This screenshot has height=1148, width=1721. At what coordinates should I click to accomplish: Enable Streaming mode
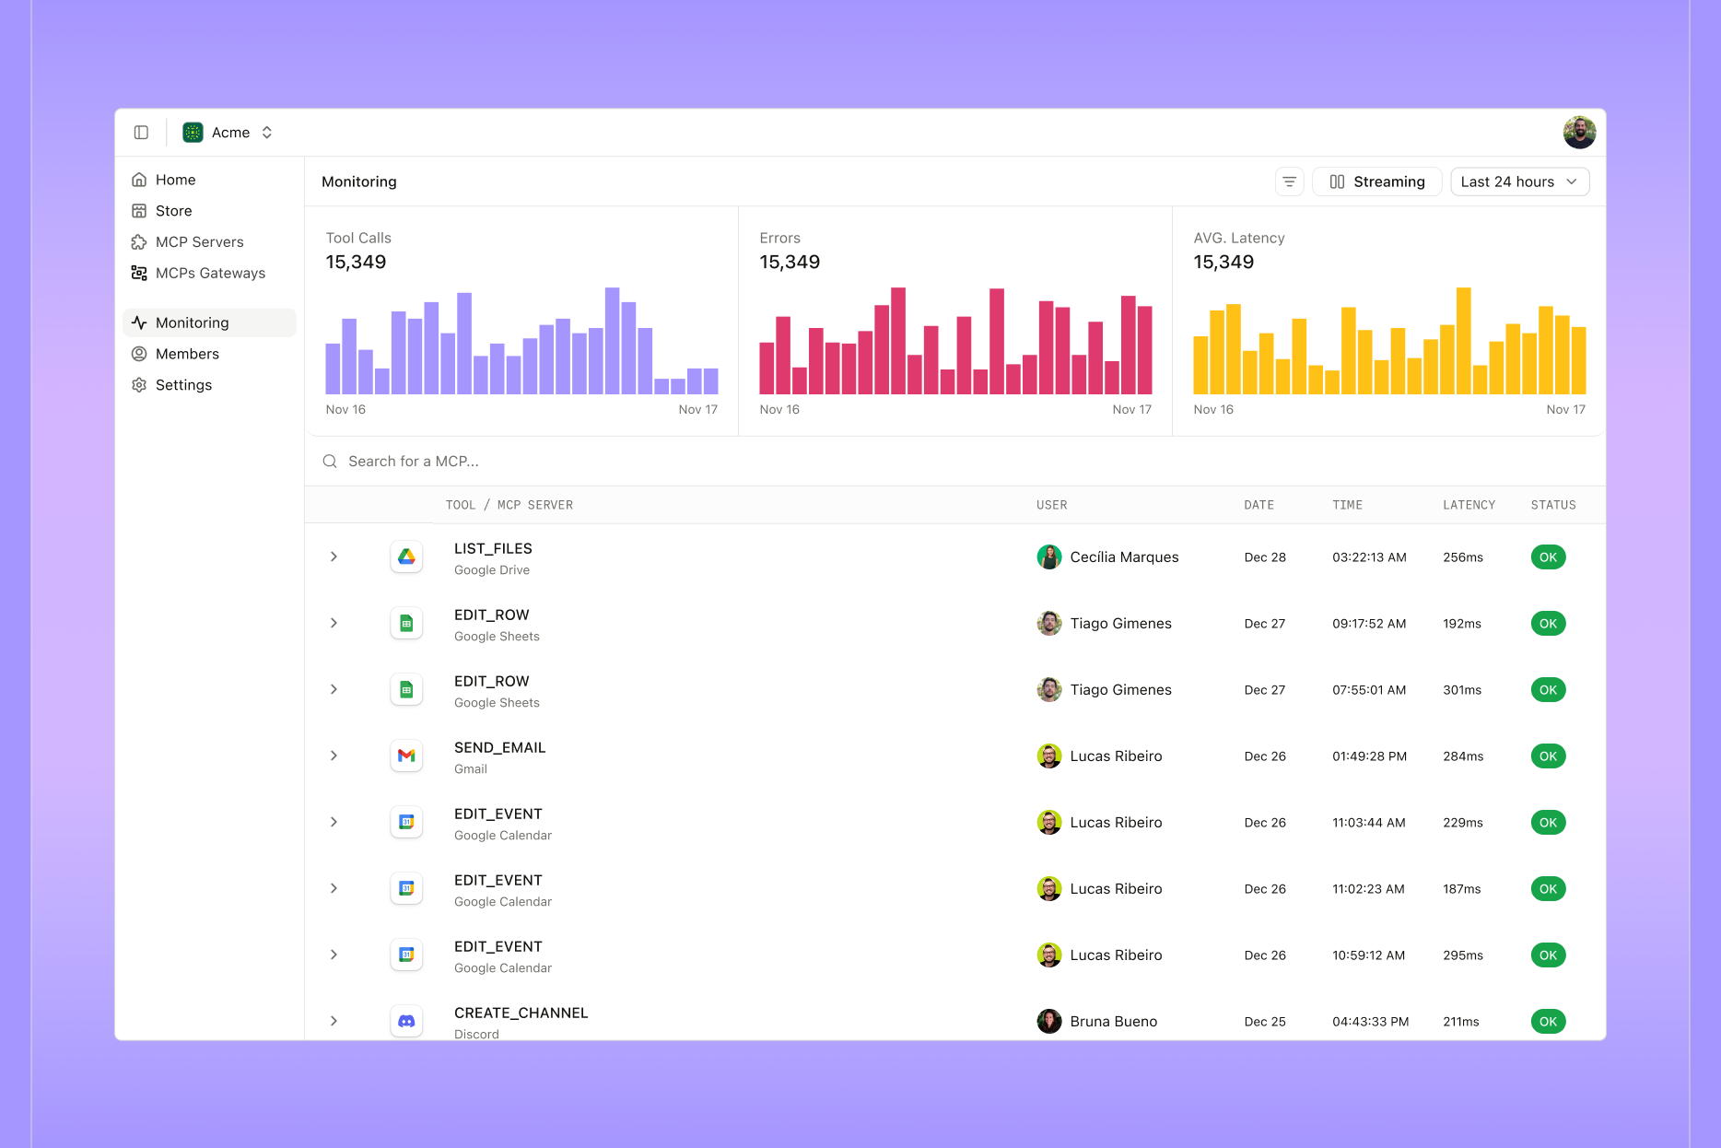[1376, 182]
